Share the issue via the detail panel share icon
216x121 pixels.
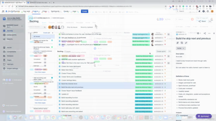[205, 33]
